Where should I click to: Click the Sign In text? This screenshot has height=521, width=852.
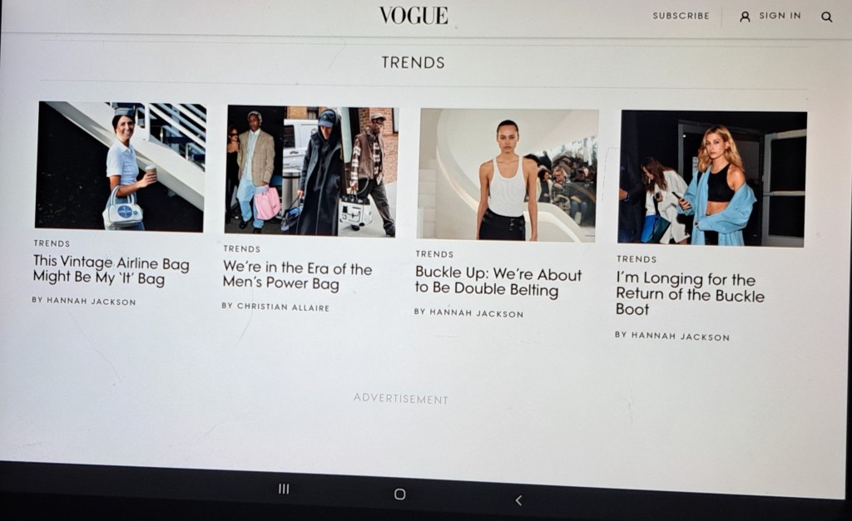tap(780, 16)
